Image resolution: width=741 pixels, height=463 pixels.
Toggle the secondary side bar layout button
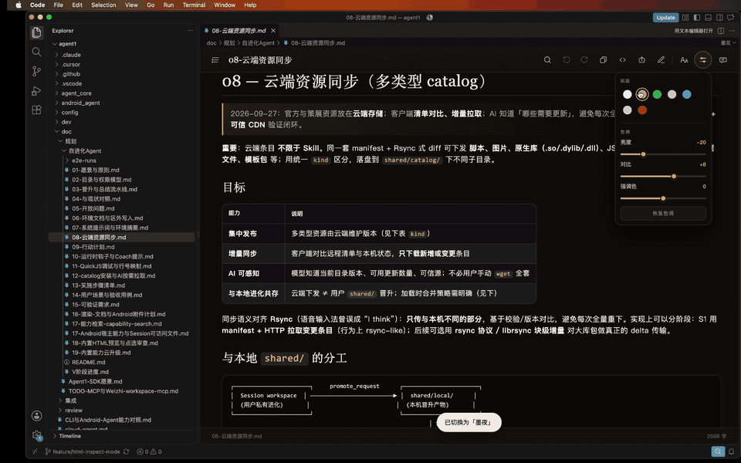click(x=719, y=18)
